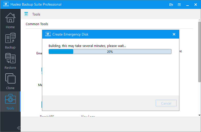Click the vertical scrollbar thumb
This screenshot has width=201, height=132.
[x=199, y=51]
